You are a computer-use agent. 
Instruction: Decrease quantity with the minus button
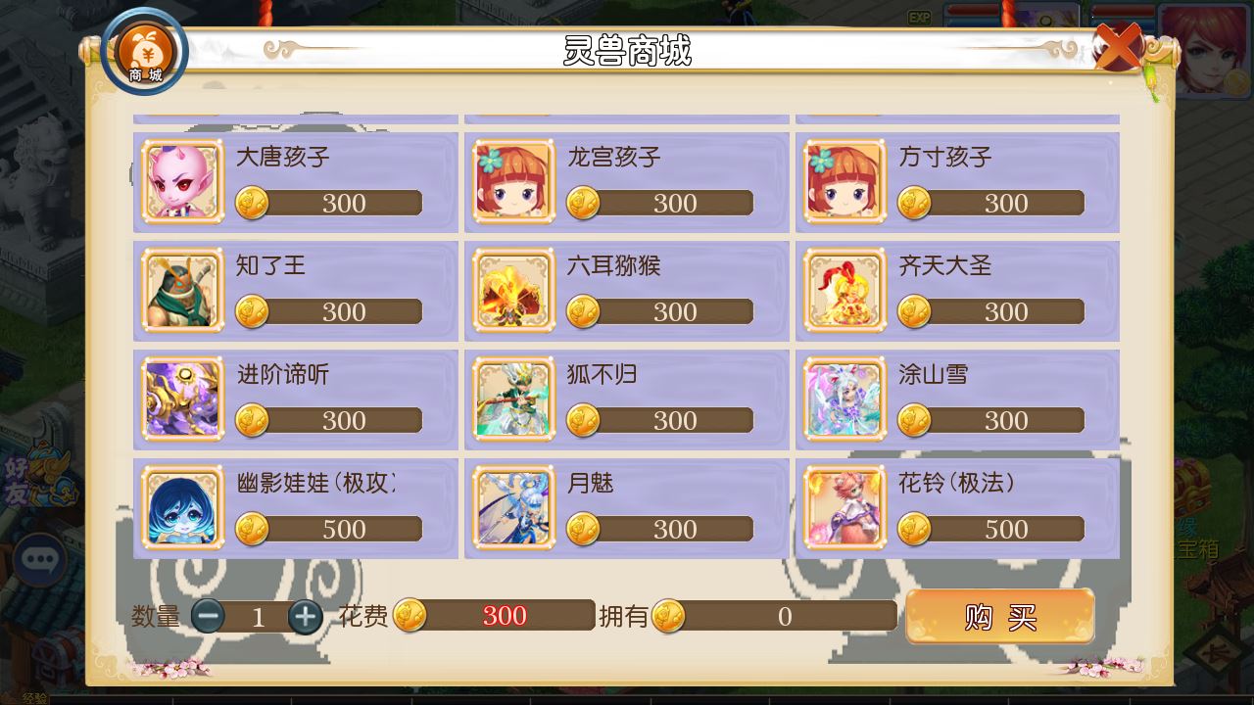coord(208,616)
